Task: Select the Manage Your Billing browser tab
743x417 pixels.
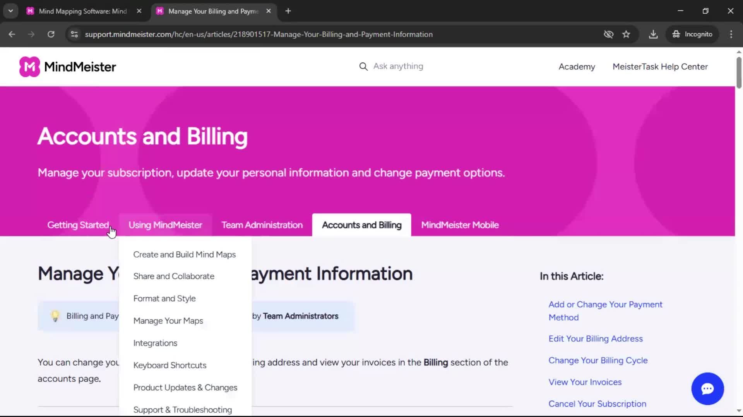Action: [x=214, y=11]
